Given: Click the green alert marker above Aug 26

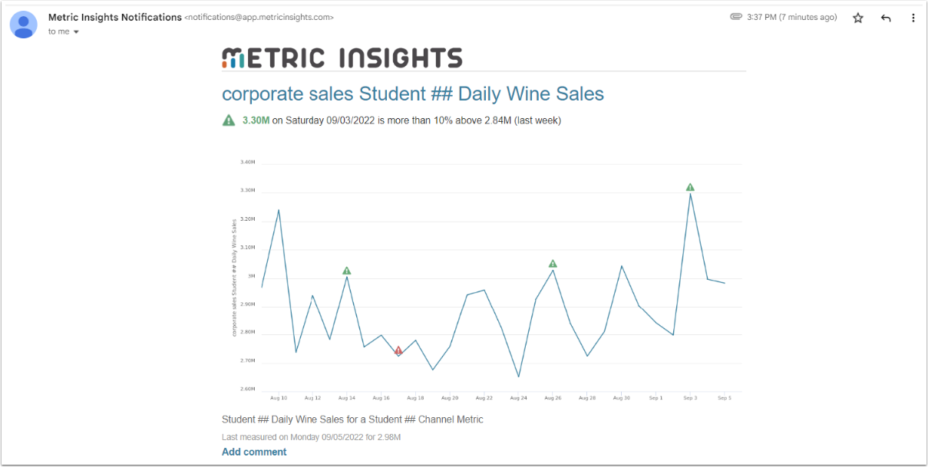Looking at the screenshot, I should pyautogui.click(x=553, y=264).
